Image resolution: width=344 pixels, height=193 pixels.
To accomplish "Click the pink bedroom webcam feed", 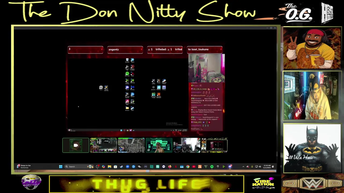I will click(206, 68).
